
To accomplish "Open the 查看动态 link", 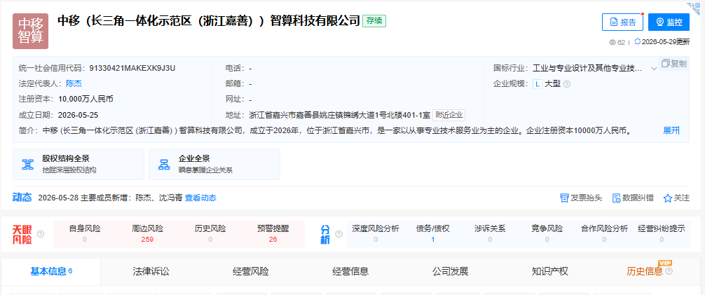I will click(x=200, y=198).
